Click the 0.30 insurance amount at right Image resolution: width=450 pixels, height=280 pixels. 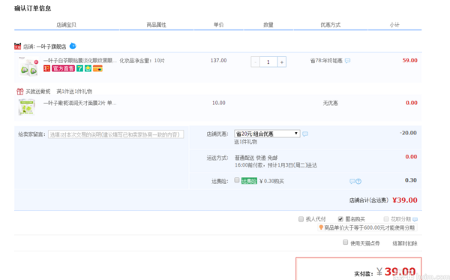pos(411,180)
